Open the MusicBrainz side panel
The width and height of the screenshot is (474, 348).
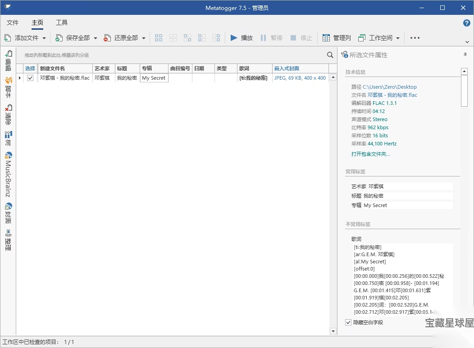[8, 174]
